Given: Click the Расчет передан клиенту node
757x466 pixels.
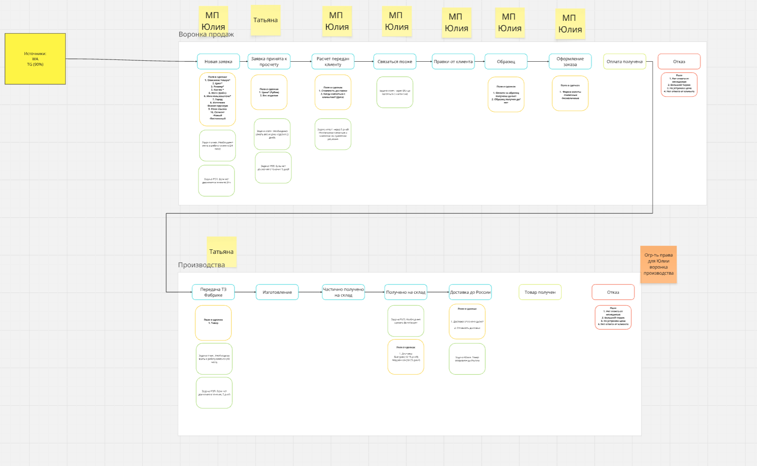Looking at the screenshot, I should [x=333, y=62].
